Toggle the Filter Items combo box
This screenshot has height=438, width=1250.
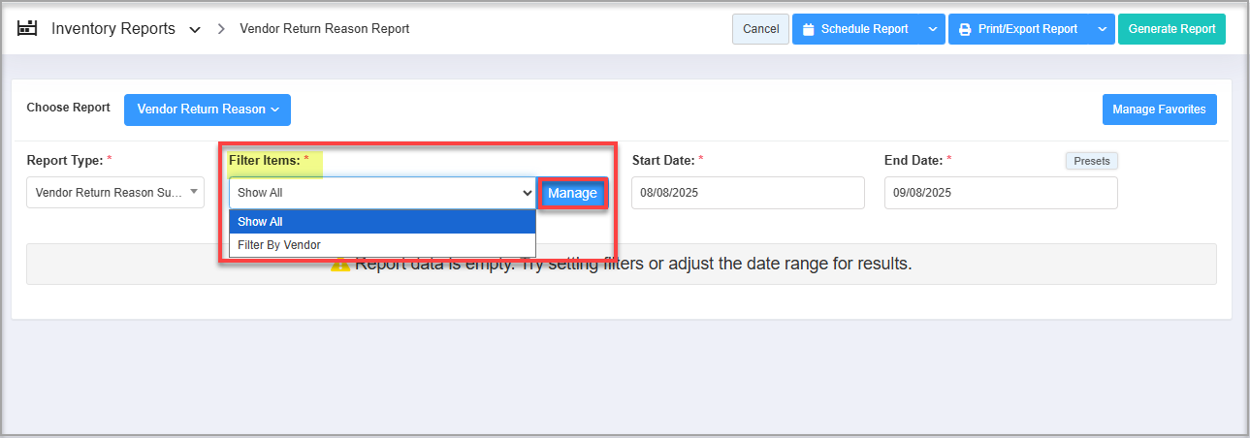(382, 193)
